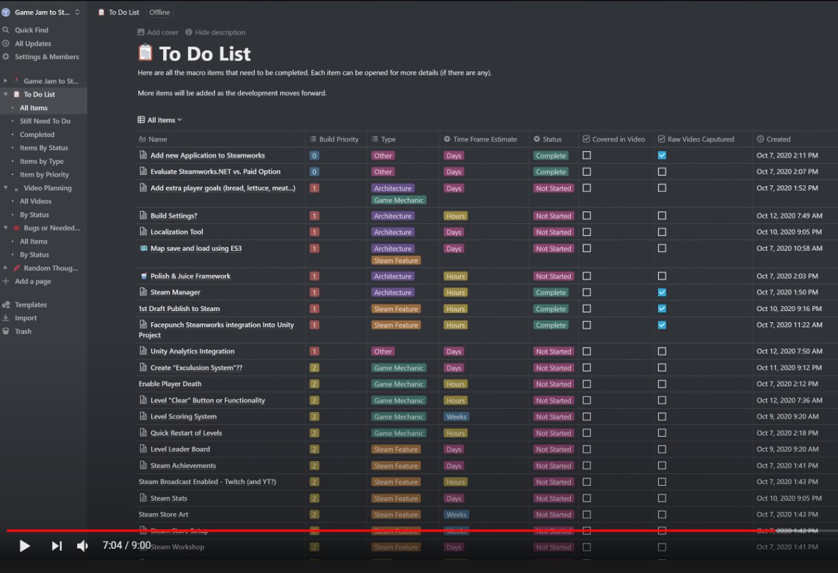Open Unity Analytics Integration item
Viewport: 838px width, 573px height.
point(192,351)
